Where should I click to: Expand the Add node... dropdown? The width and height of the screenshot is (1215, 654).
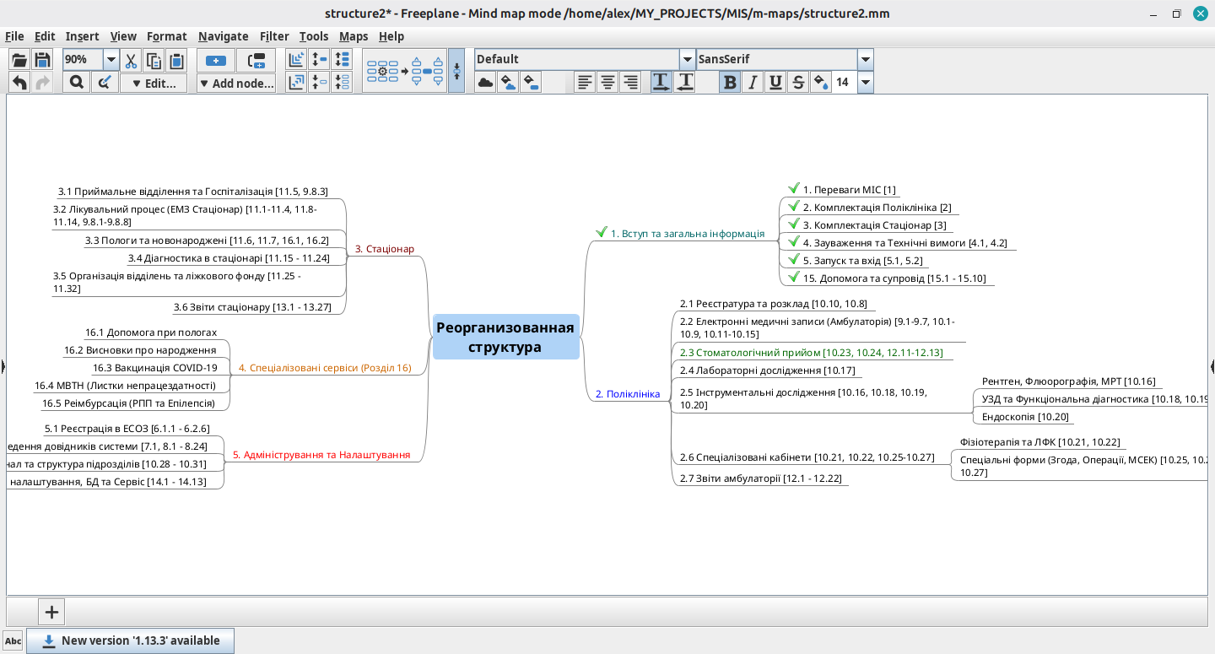pos(236,84)
